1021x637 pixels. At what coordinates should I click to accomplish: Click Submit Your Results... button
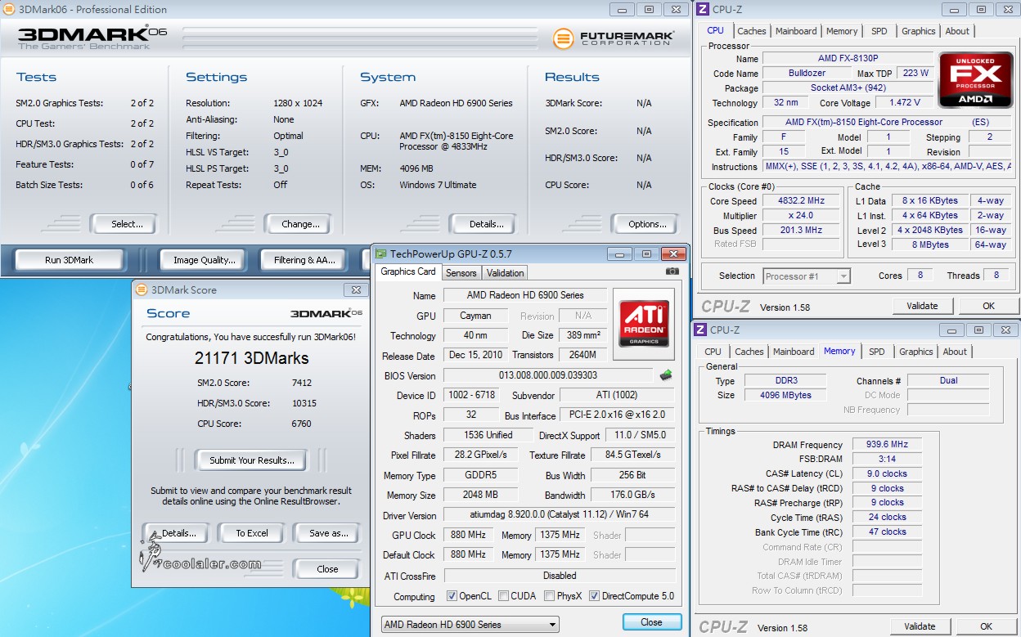(251, 460)
